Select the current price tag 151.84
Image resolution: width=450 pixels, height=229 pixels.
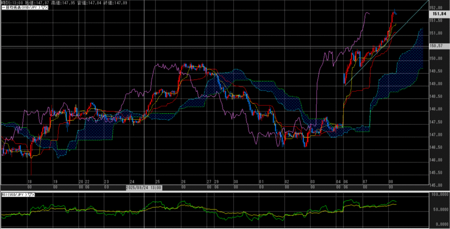pos(438,14)
